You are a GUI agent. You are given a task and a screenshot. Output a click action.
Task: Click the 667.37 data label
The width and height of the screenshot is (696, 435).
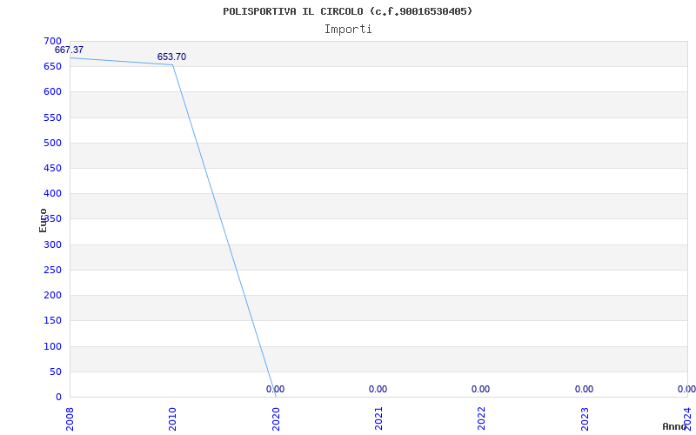69,50
